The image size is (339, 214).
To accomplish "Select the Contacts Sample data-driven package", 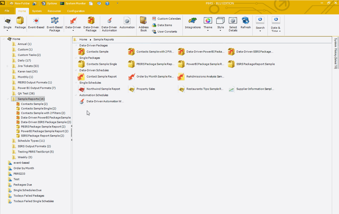I will [93, 52].
